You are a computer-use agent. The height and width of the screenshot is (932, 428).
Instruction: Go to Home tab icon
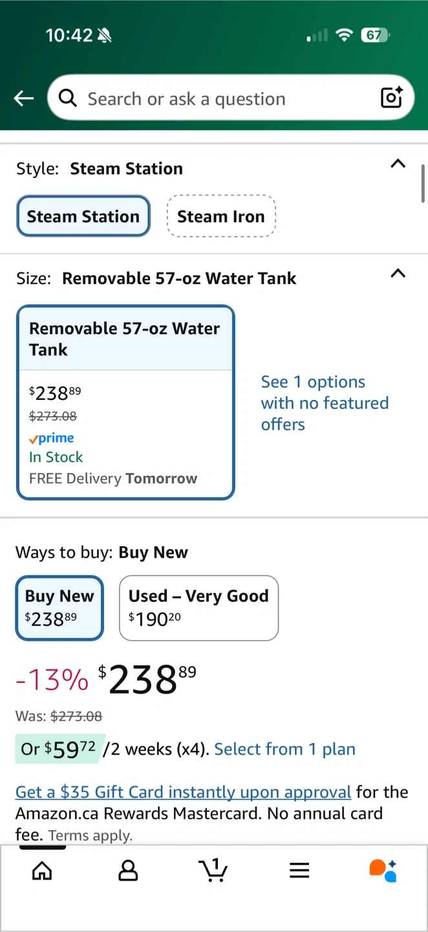pos(42,871)
